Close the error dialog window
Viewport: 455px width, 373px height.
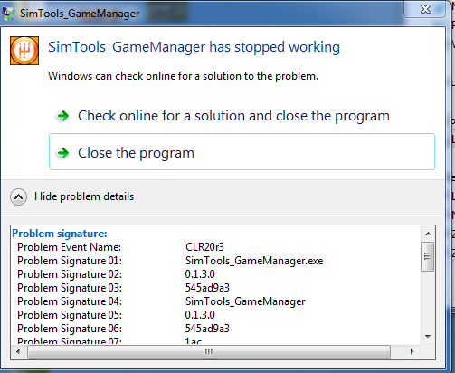pyautogui.click(x=425, y=9)
